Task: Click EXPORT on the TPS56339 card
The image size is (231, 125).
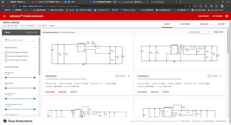Action: [74, 92]
